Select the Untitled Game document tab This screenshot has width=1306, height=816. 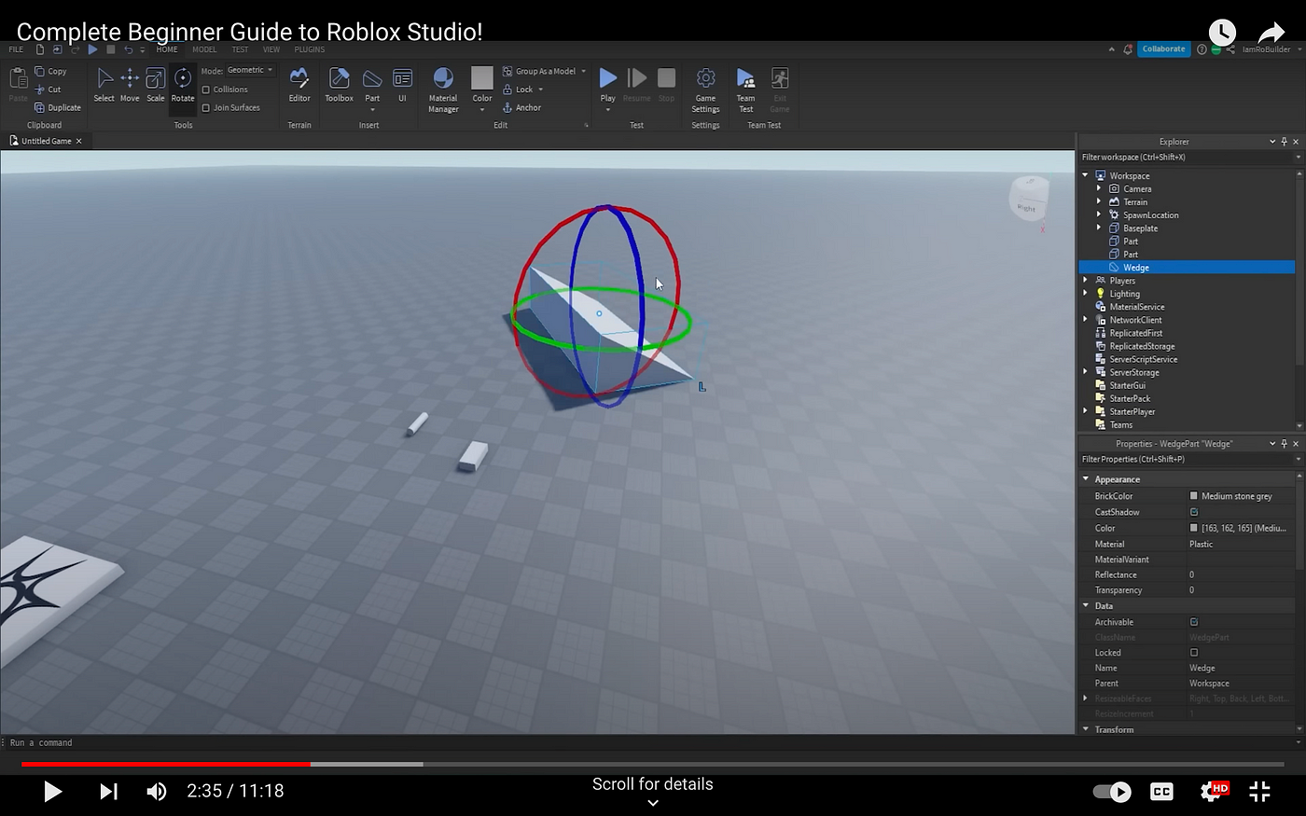pos(46,141)
